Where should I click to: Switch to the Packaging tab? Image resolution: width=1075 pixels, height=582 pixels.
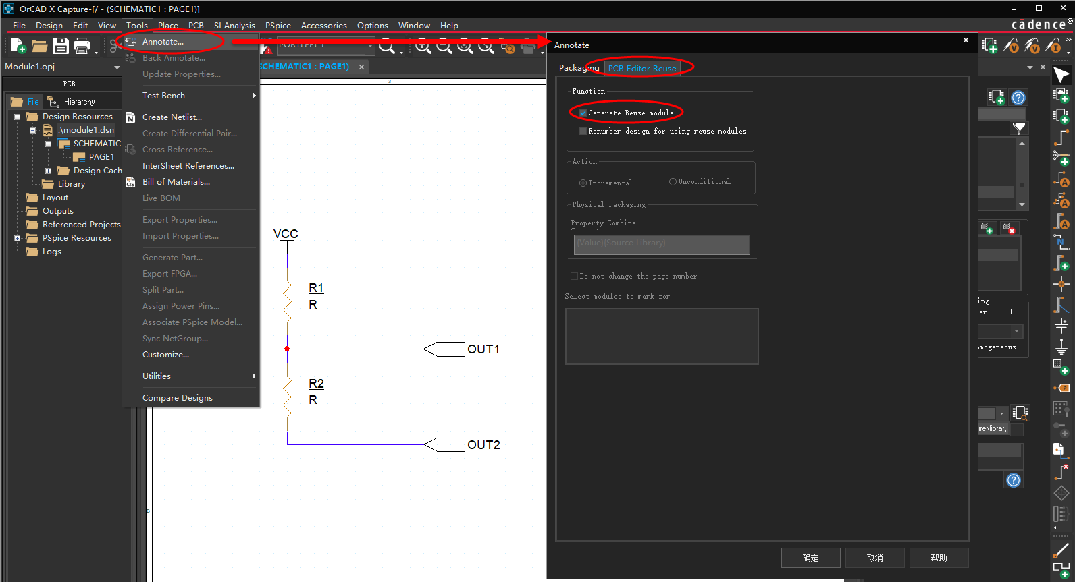(579, 68)
